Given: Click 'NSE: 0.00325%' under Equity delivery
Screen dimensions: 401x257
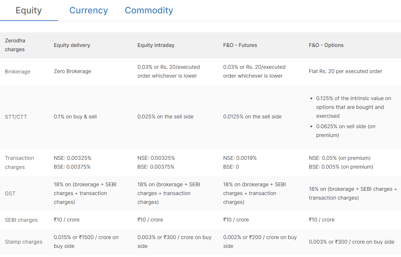Looking at the screenshot, I should 73,158.
